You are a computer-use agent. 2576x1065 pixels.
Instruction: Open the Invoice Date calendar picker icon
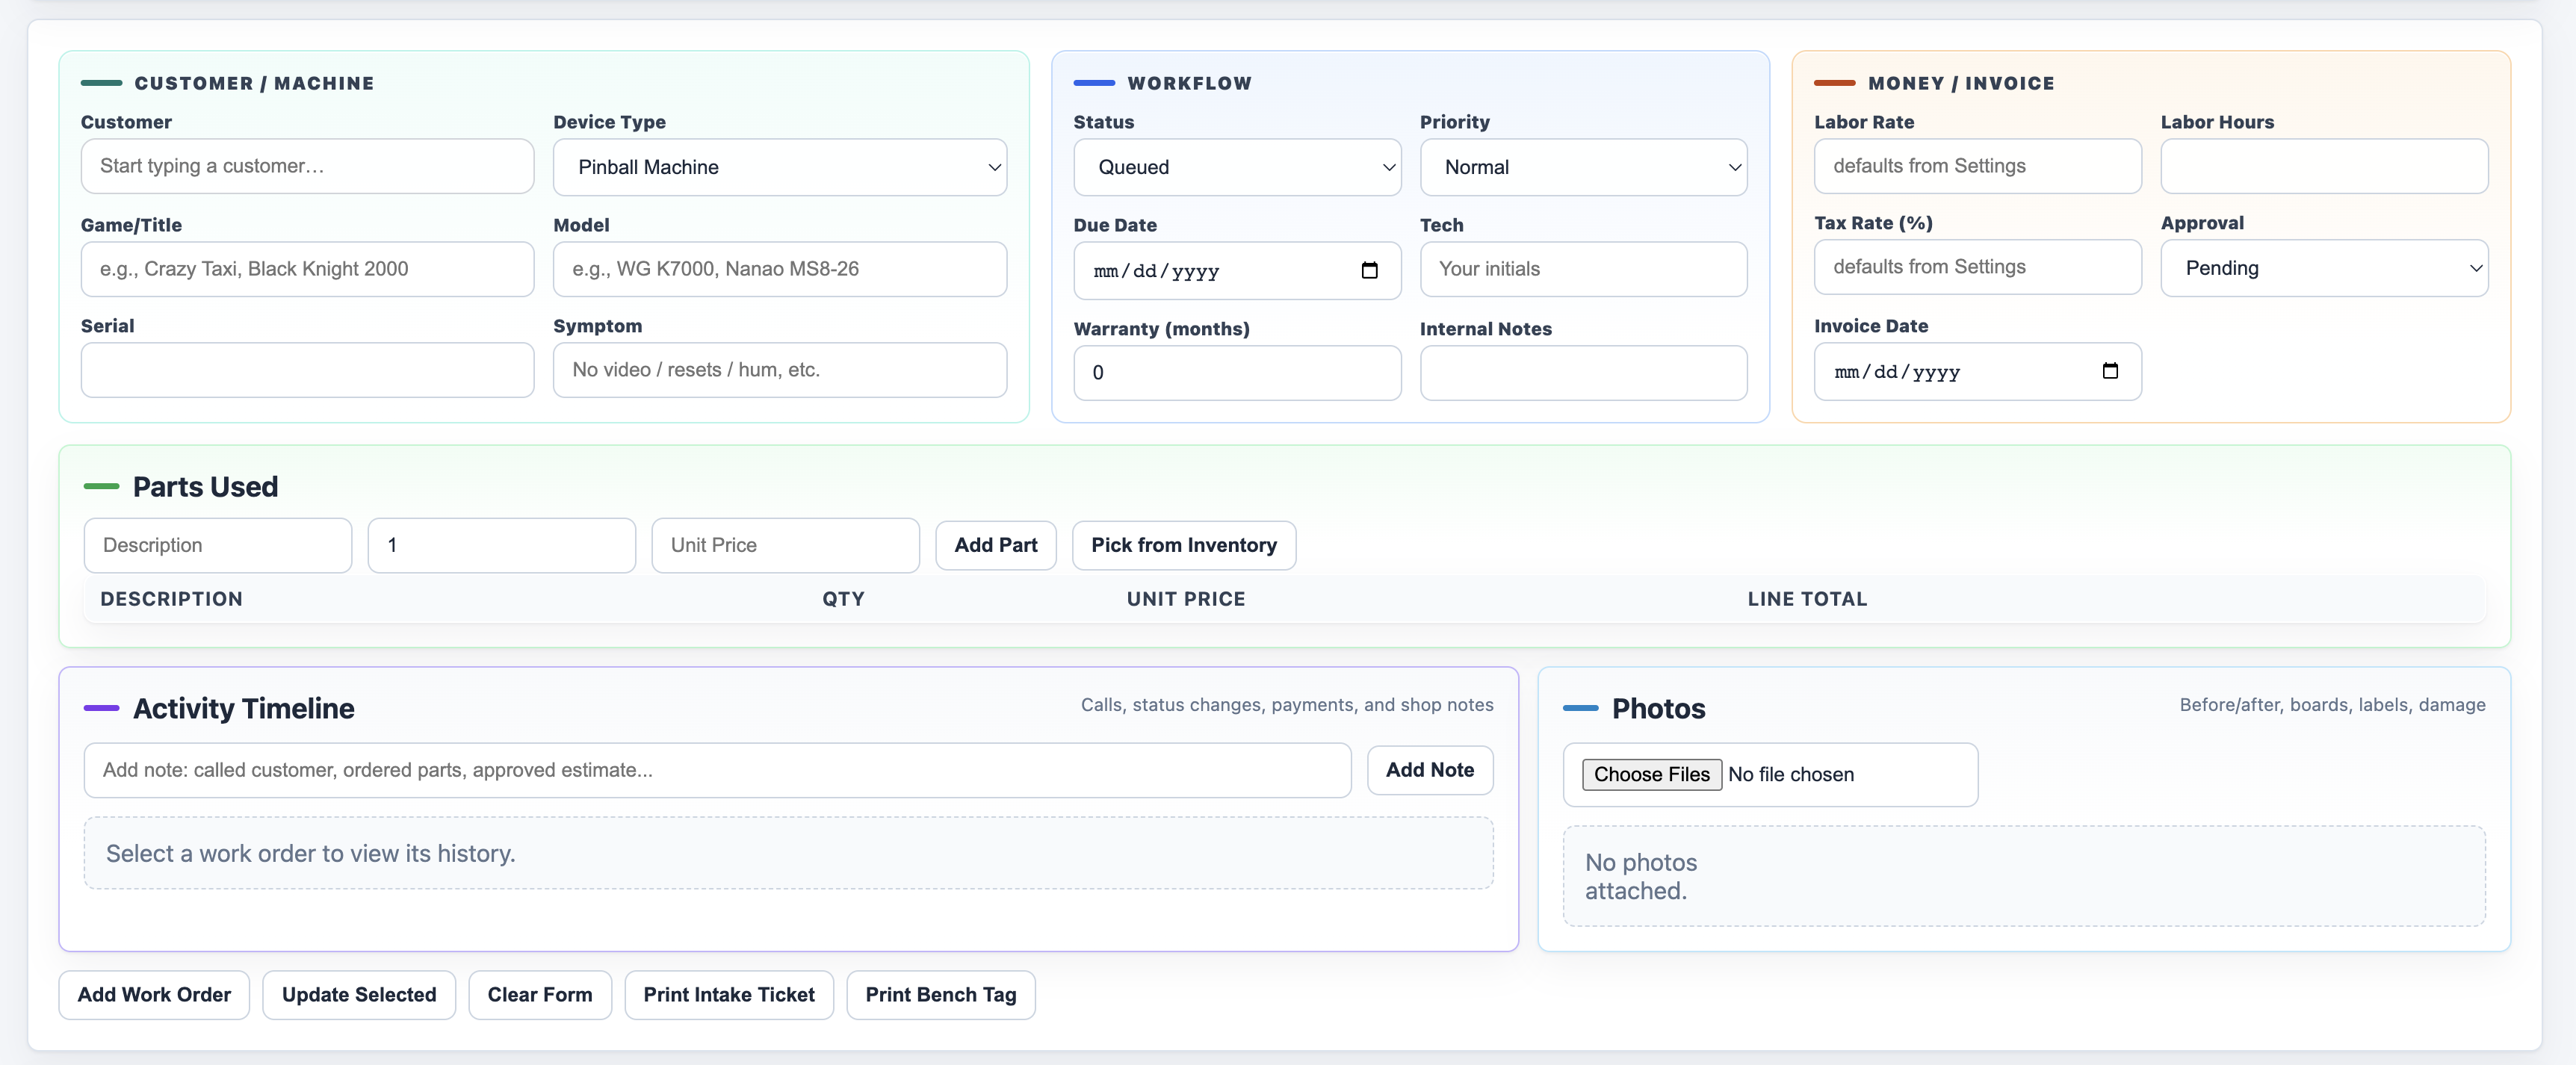[2110, 371]
